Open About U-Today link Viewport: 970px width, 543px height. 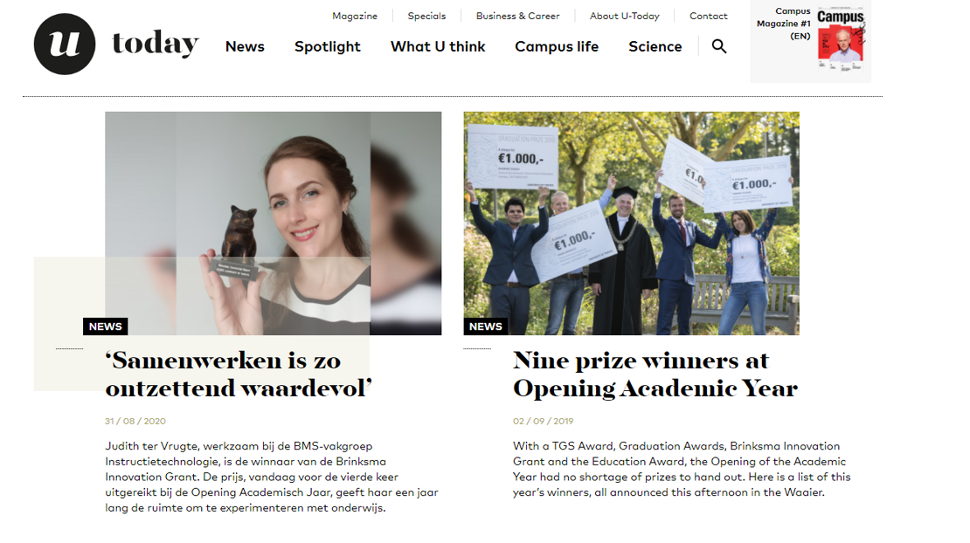(625, 16)
